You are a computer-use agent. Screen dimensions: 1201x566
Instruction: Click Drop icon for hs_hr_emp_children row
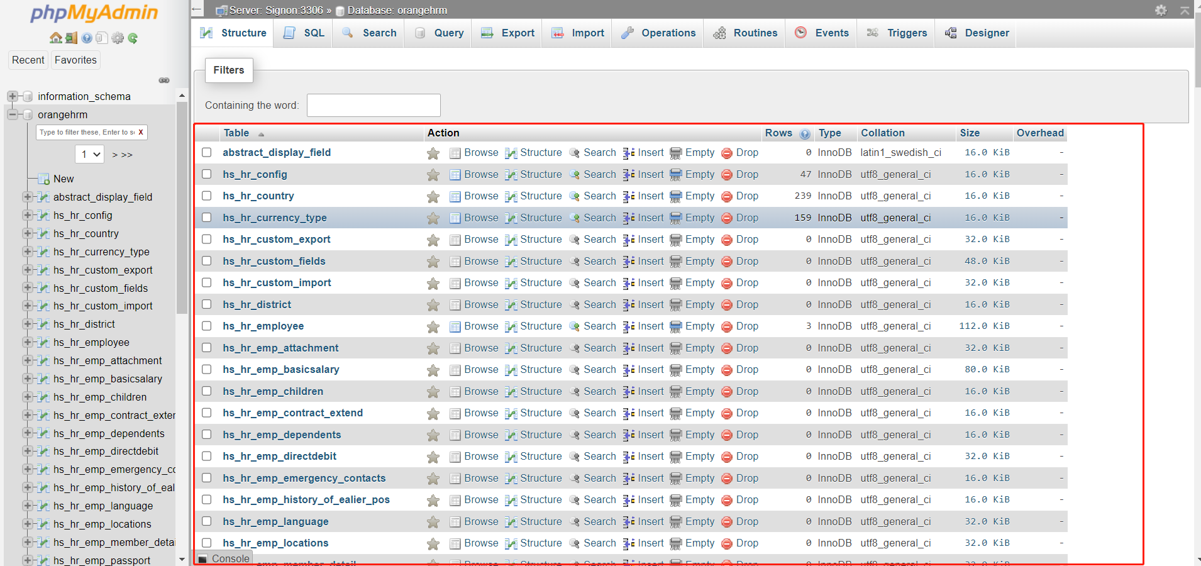tap(727, 392)
